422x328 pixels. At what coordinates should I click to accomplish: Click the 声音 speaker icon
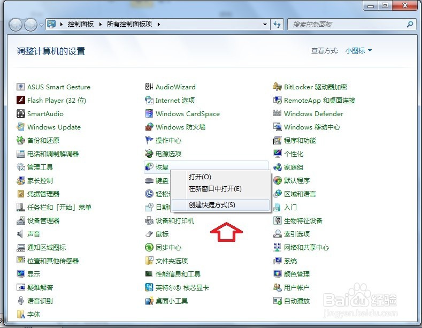pos(21,234)
